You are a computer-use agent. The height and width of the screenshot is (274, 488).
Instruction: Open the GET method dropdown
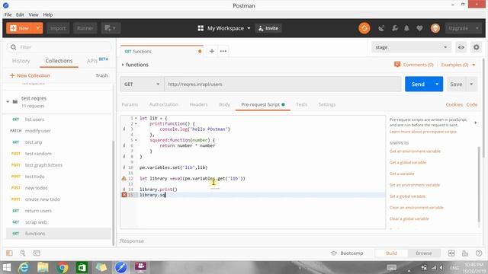coord(142,84)
